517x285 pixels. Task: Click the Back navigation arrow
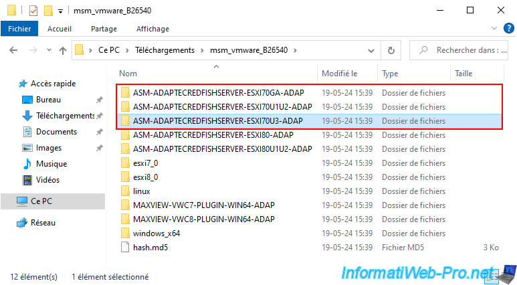click(13, 50)
